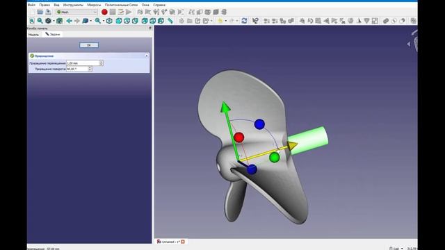The height and width of the screenshot is (250, 445).
Task: Click the blue refresh arrows icon
Action: click(x=244, y=21)
